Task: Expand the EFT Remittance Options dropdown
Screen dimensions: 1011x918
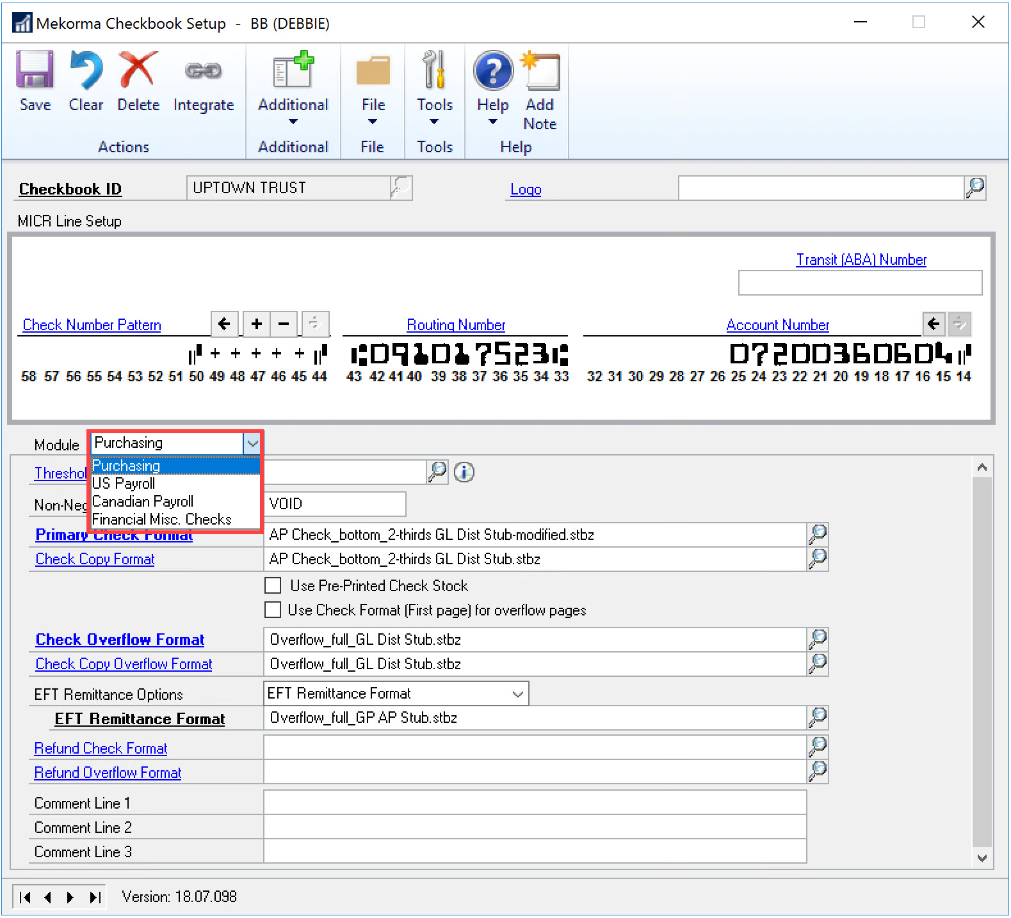Action: click(x=517, y=694)
